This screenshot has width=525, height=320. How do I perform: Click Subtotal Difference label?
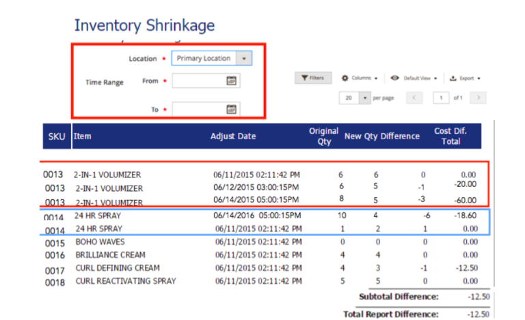coord(399,297)
